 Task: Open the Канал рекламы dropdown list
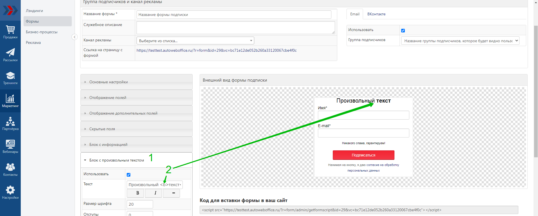pos(195,41)
